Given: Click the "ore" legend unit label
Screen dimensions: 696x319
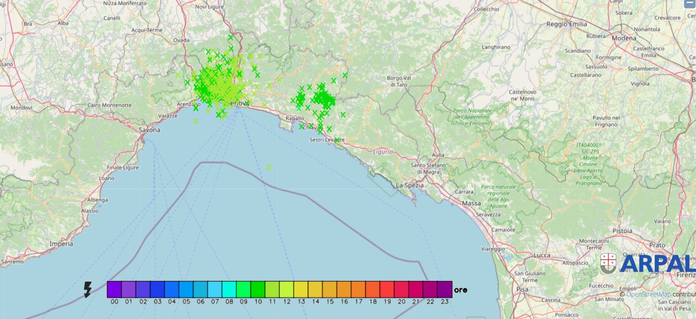Looking at the screenshot, I should (461, 290).
